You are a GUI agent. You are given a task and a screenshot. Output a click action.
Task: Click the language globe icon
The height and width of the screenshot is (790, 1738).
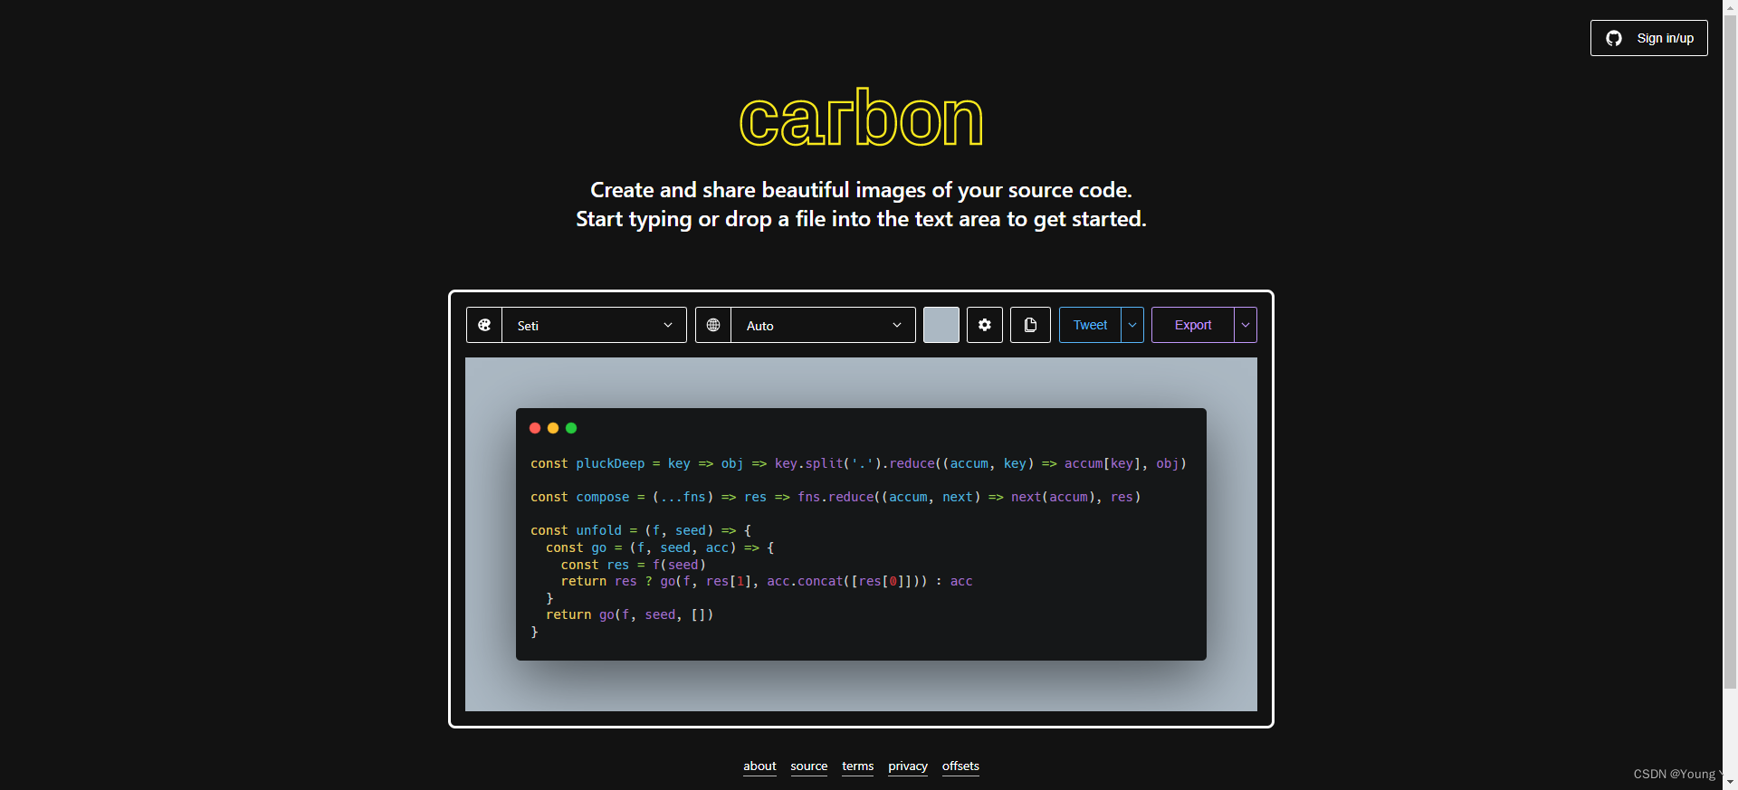713,325
